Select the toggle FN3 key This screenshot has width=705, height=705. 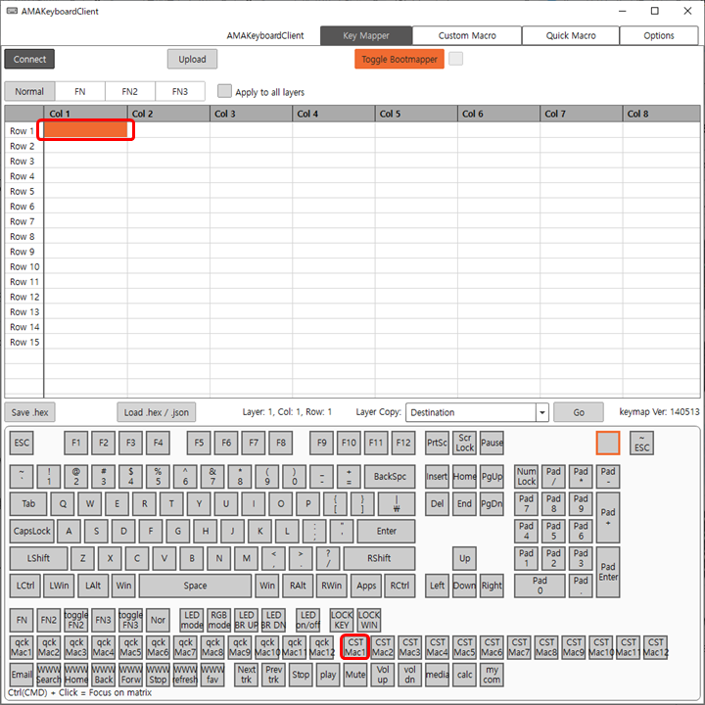pos(131,620)
